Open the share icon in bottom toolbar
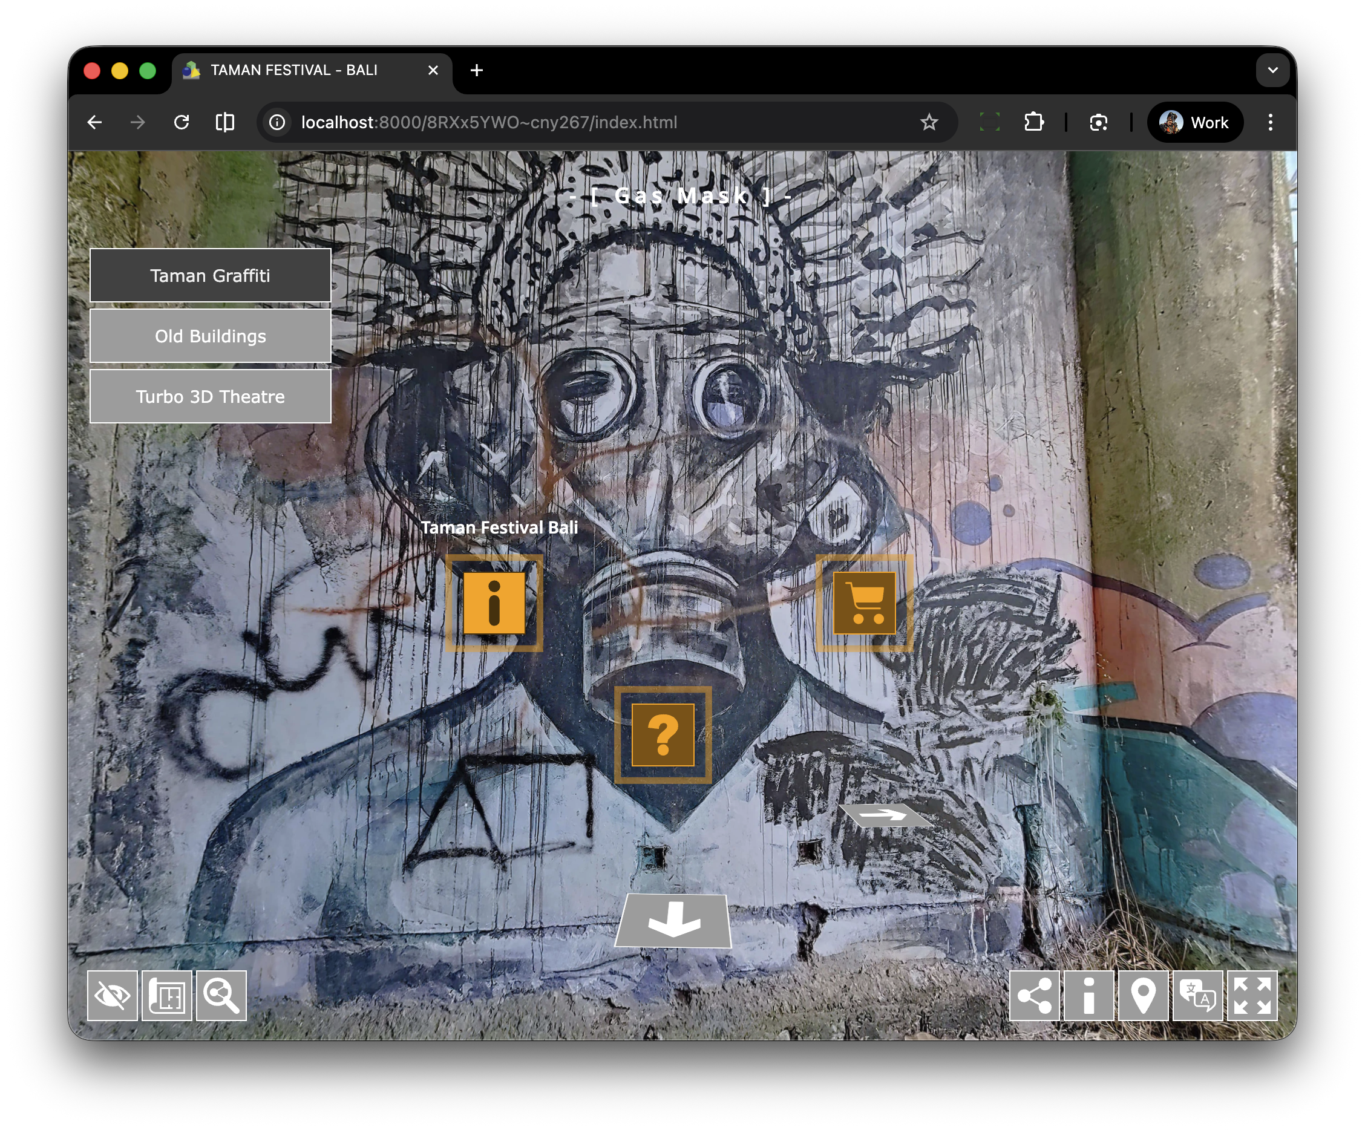The height and width of the screenshot is (1130, 1365). click(1034, 996)
